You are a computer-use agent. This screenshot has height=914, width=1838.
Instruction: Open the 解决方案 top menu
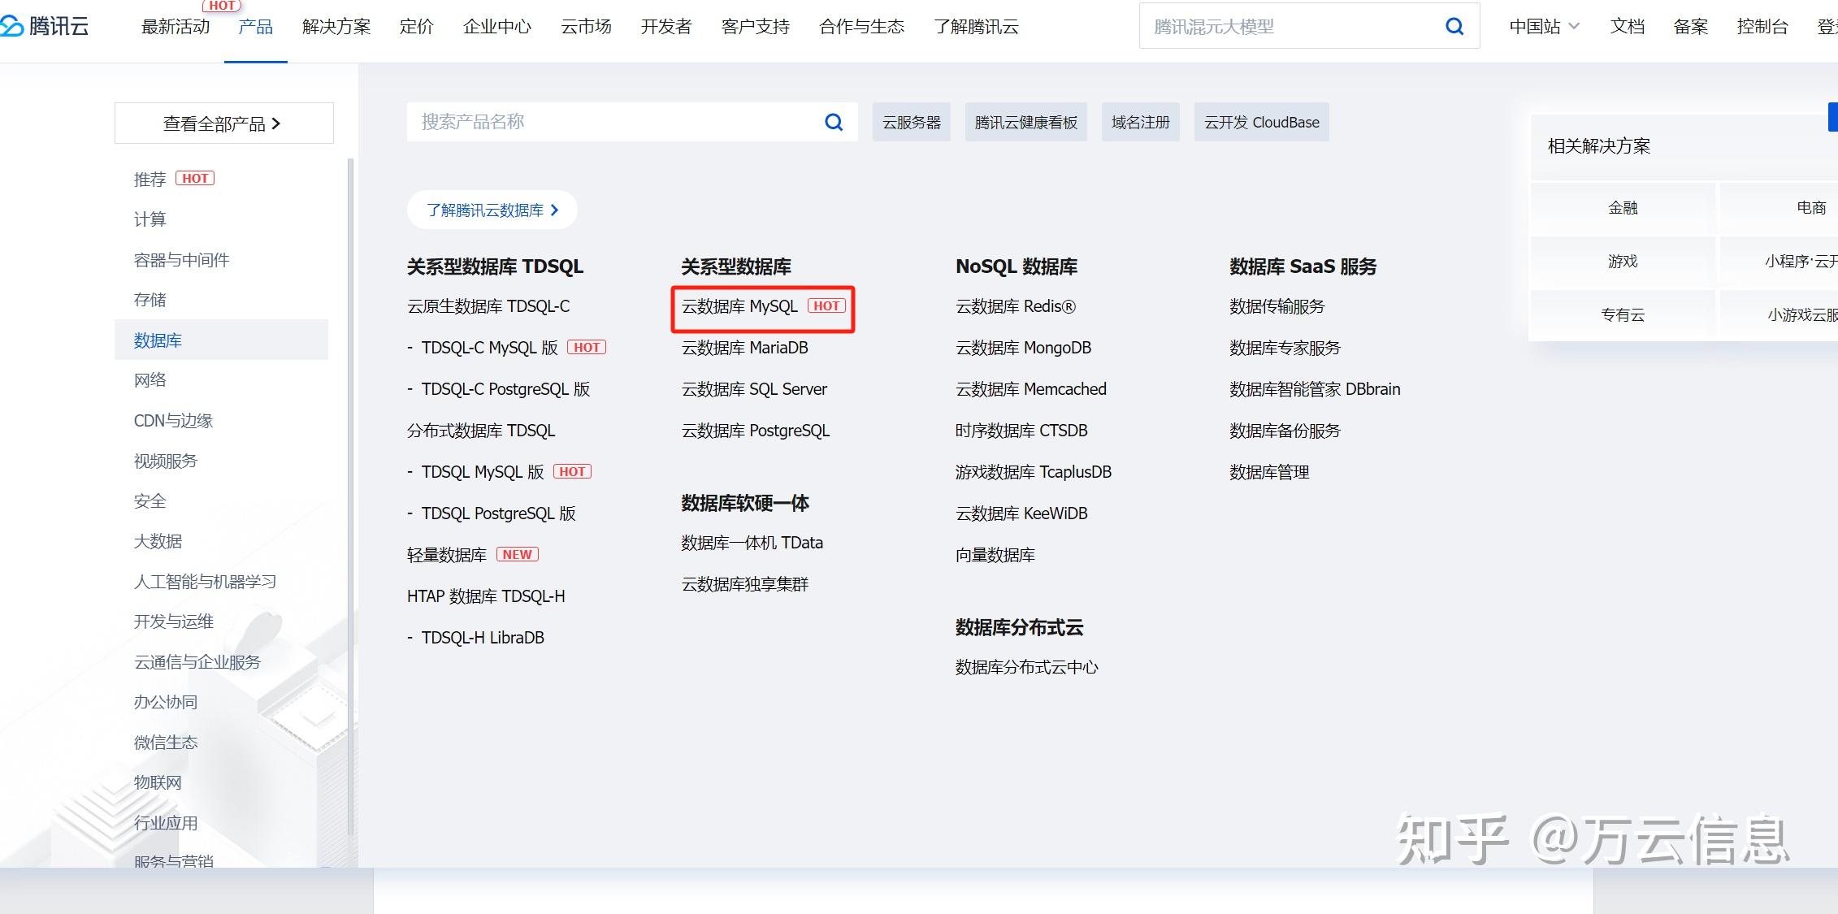click(336, 27)
